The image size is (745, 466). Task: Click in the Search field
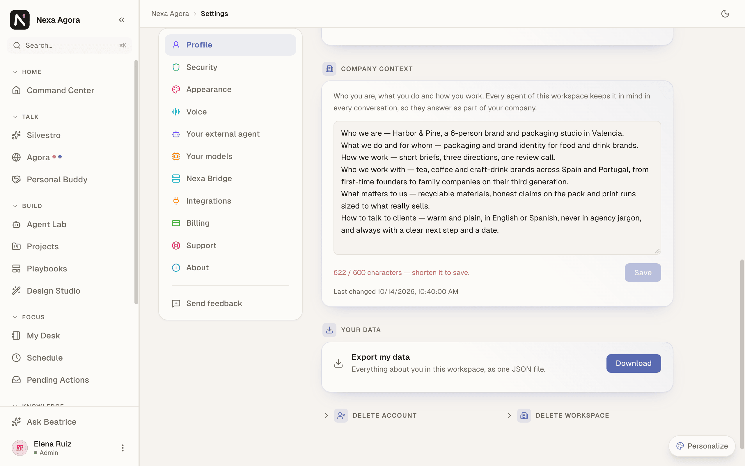(x=70, y=45)
